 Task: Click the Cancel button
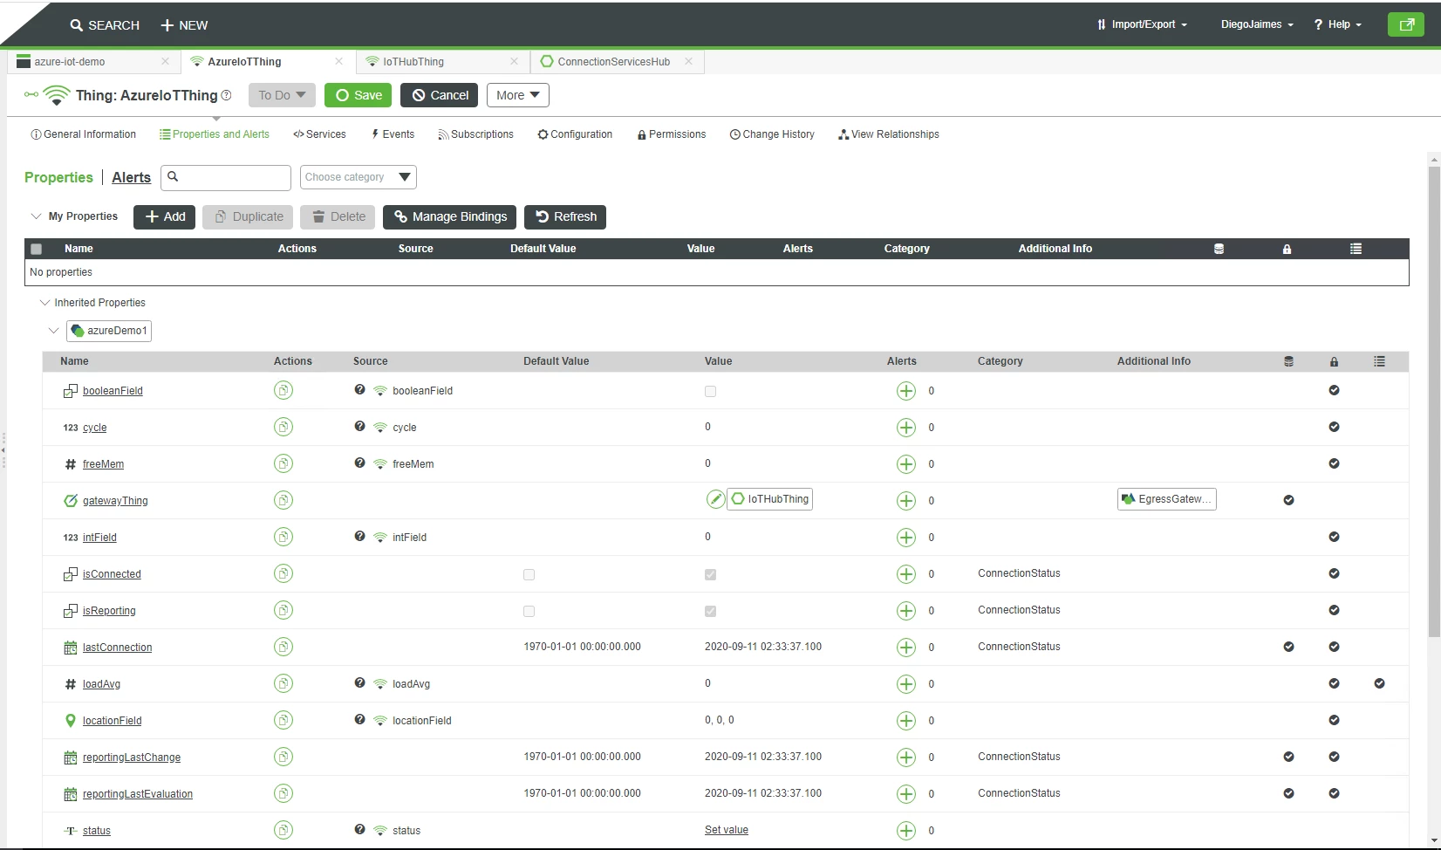[x=439, y=95]
